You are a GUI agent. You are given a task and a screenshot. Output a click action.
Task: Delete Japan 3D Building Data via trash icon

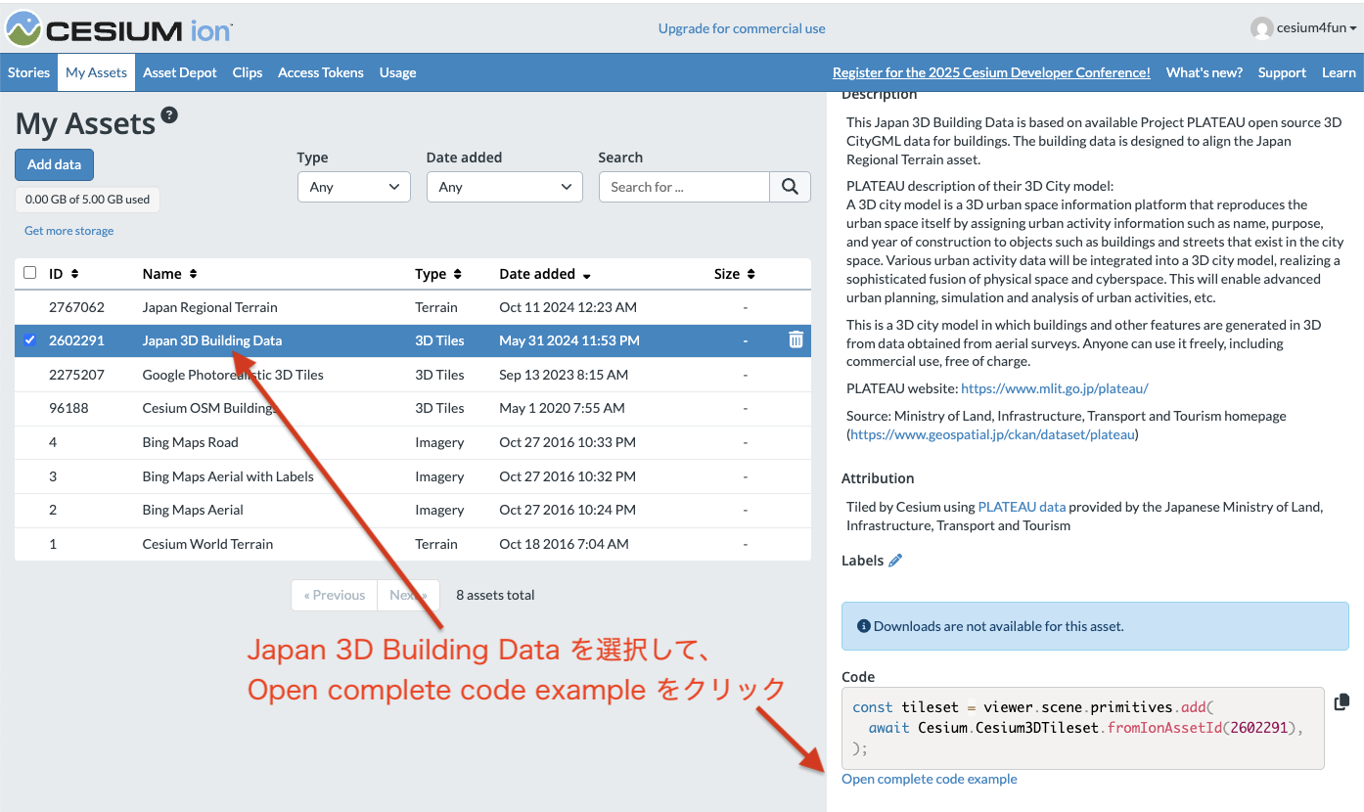click(796, 339)
